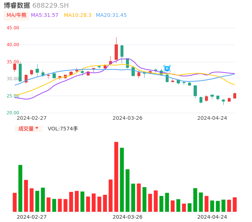
Task: Click the blue marker icon on chart
Action: (167, 69)
